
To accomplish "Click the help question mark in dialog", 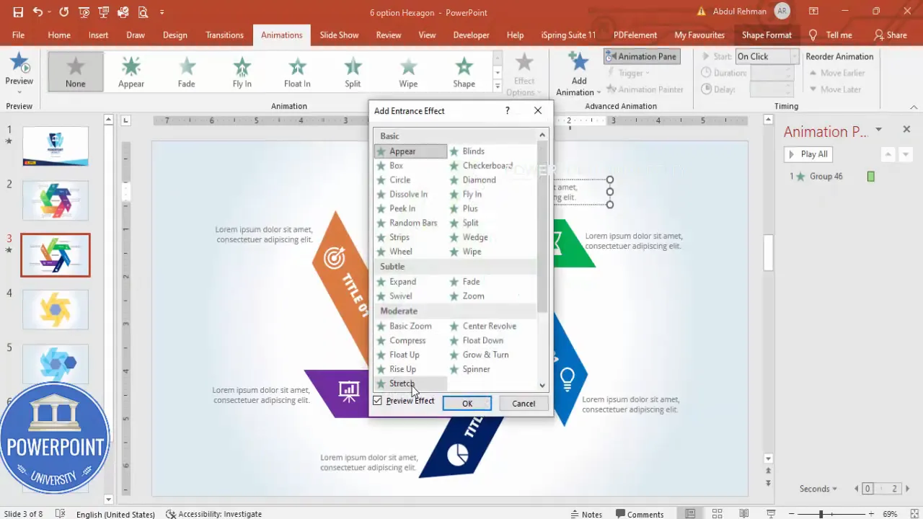I will [508, 110].
